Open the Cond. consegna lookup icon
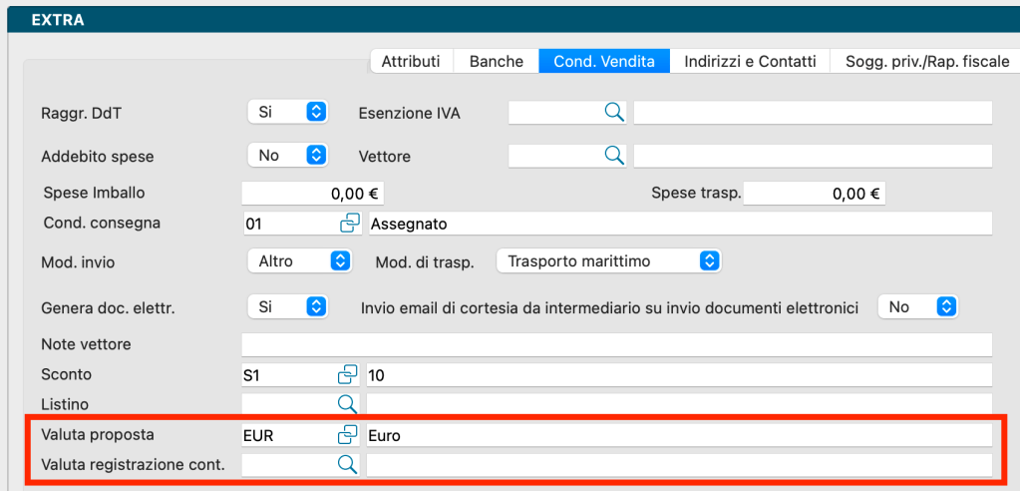 point(349,225)
